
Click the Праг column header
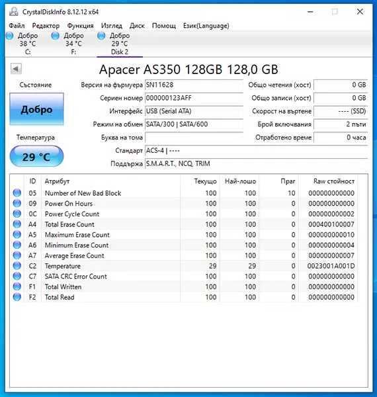(278, 181)
